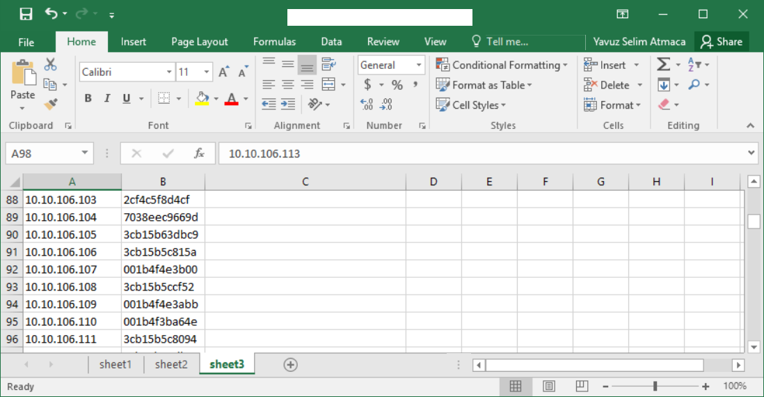
Task: Apply Percent Style
Action: coord(397,85)
